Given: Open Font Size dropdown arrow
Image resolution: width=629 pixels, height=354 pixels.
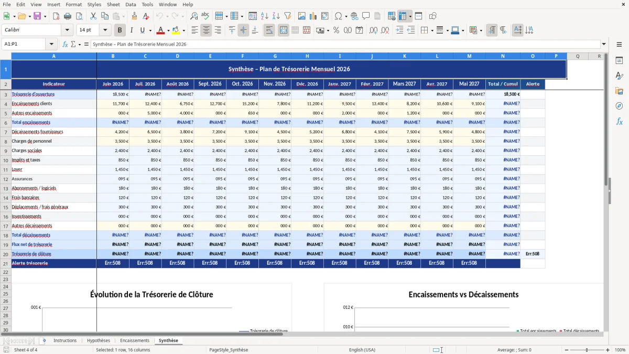Looking at the screenshot, I should (105, 30).
